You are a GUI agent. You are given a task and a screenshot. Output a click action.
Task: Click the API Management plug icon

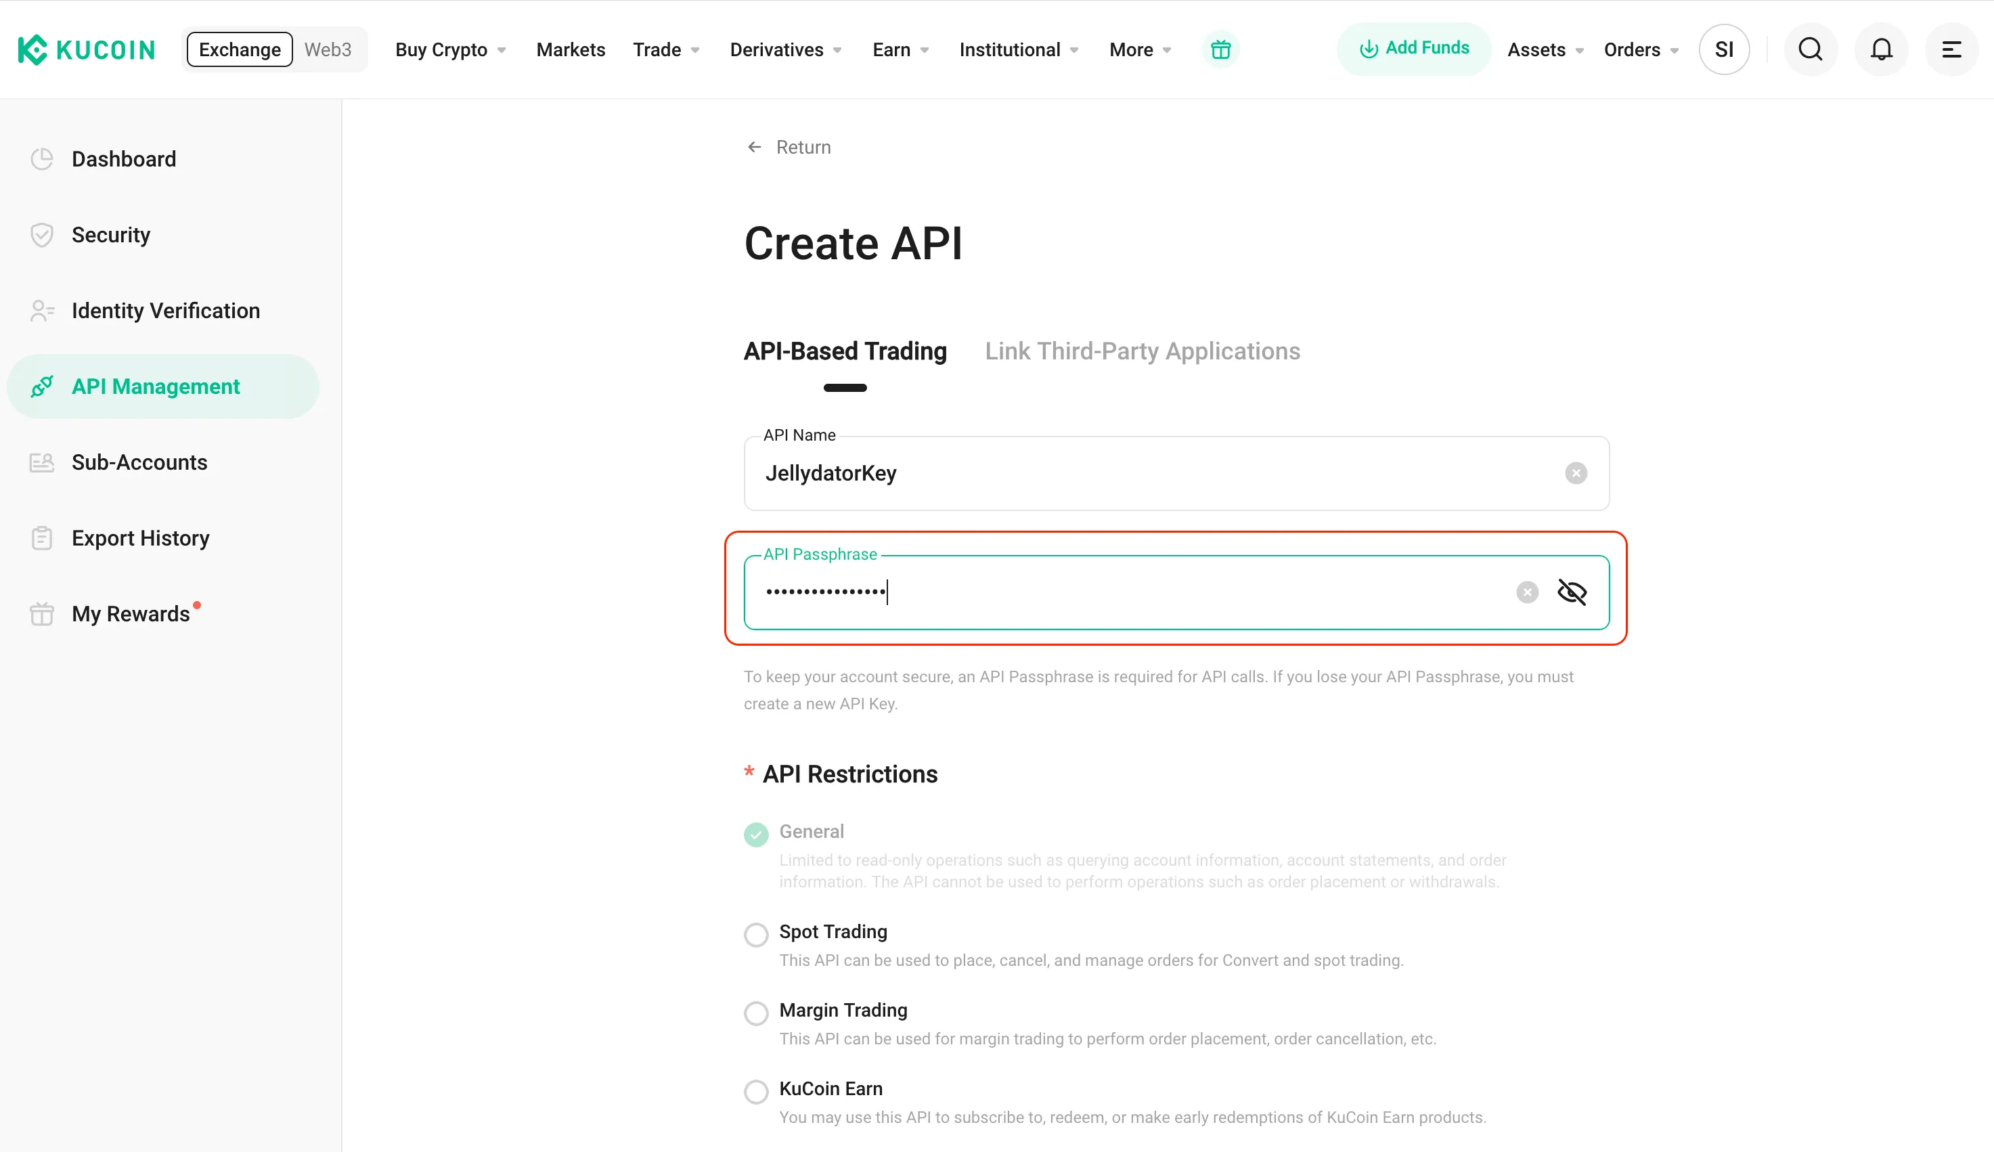pos(42,387)
